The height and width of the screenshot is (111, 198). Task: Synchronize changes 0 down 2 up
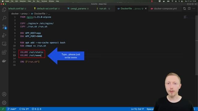tap(24, 109)
